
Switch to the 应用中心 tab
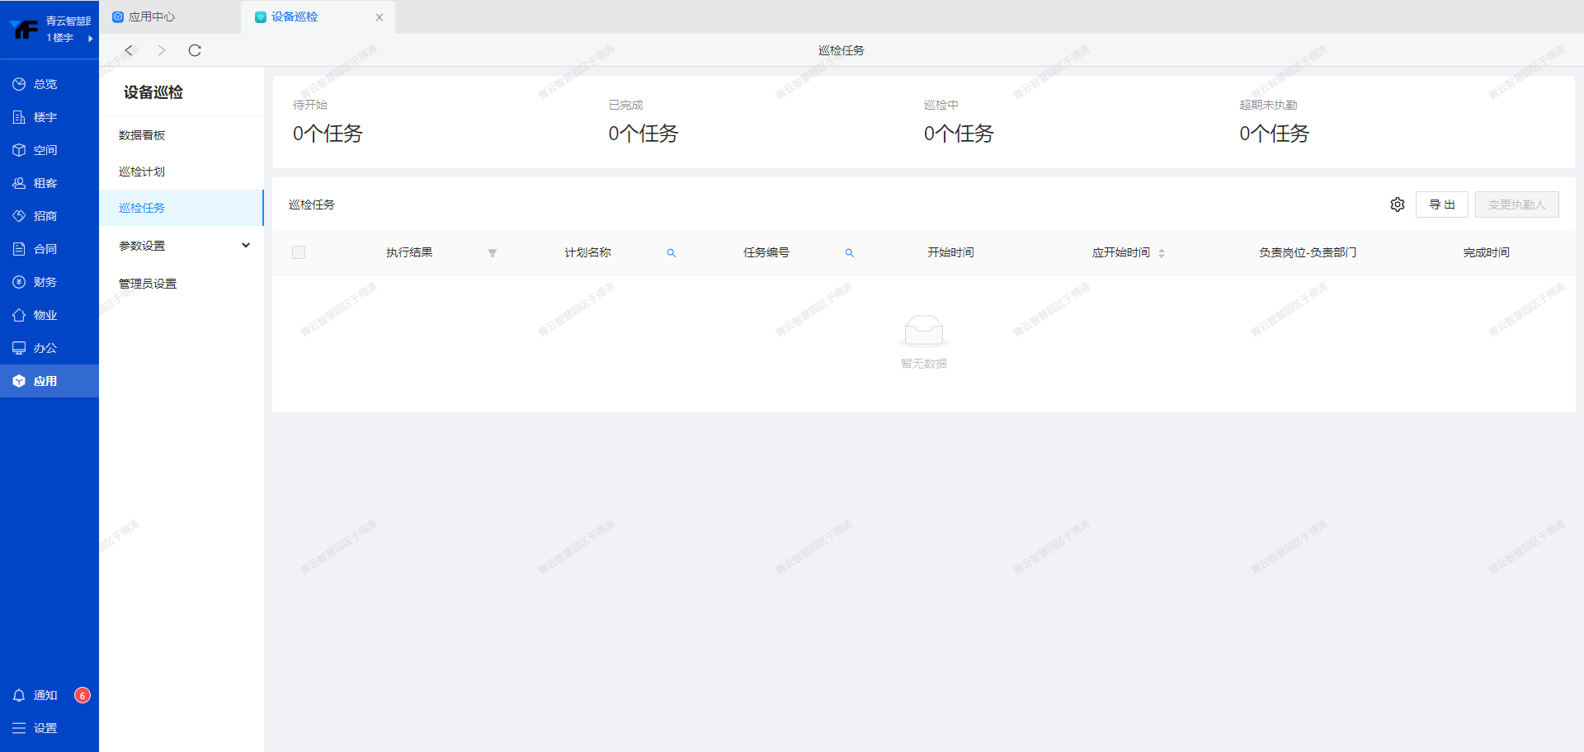click(x=152, y=16)
